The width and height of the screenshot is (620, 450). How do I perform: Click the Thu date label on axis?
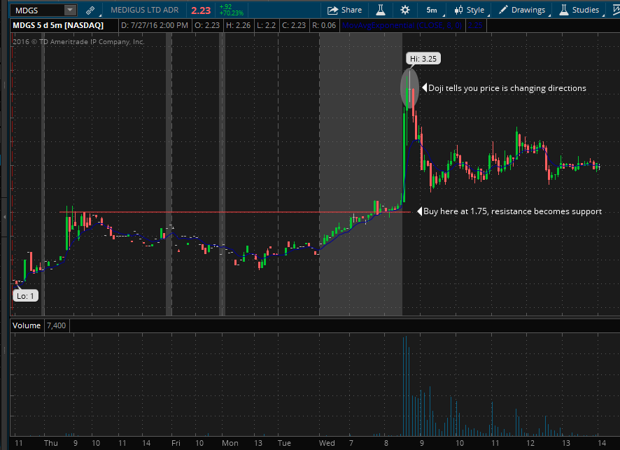coord(50,443)
